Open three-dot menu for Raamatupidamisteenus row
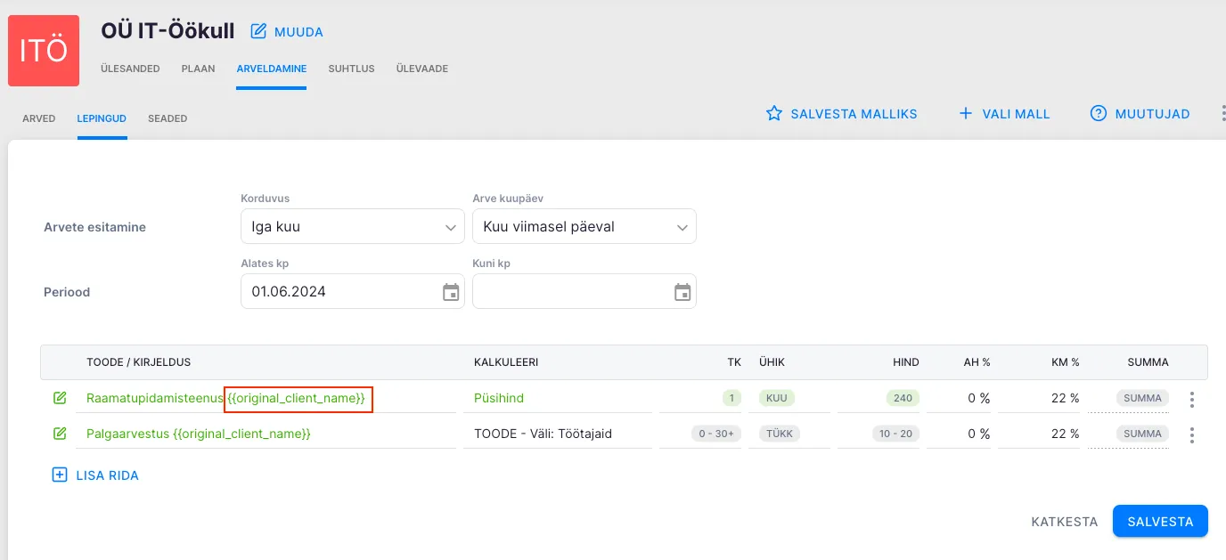Image resolution: width=1226 pixels, height=560 pixels. pos(1192,399)
